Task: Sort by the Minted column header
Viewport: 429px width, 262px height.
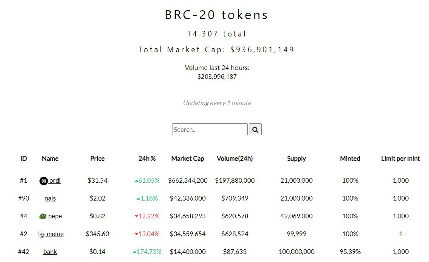Action: pyautogui.click(x=350, y=159)
